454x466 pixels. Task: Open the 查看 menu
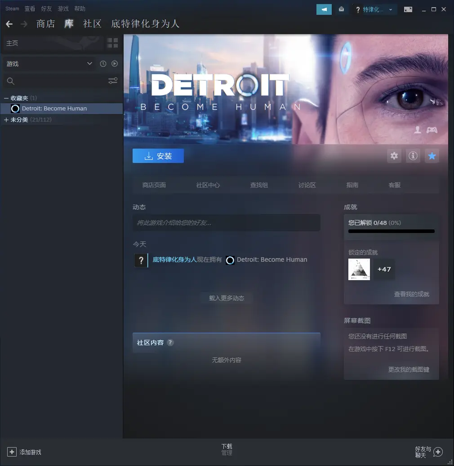[x=30, y=9]
